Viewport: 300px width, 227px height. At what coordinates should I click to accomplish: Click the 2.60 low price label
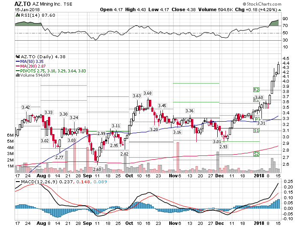[97, 170]
